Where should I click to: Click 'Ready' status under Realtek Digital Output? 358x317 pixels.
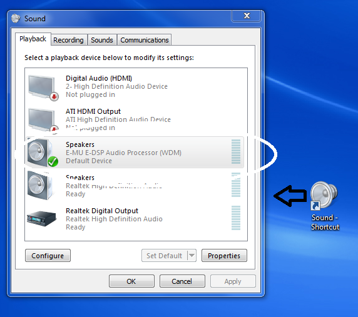[x=75, y=227]
